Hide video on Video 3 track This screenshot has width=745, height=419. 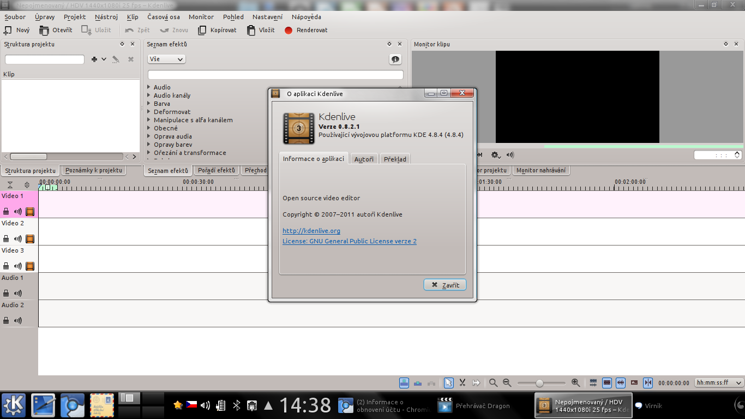[30, 266]
